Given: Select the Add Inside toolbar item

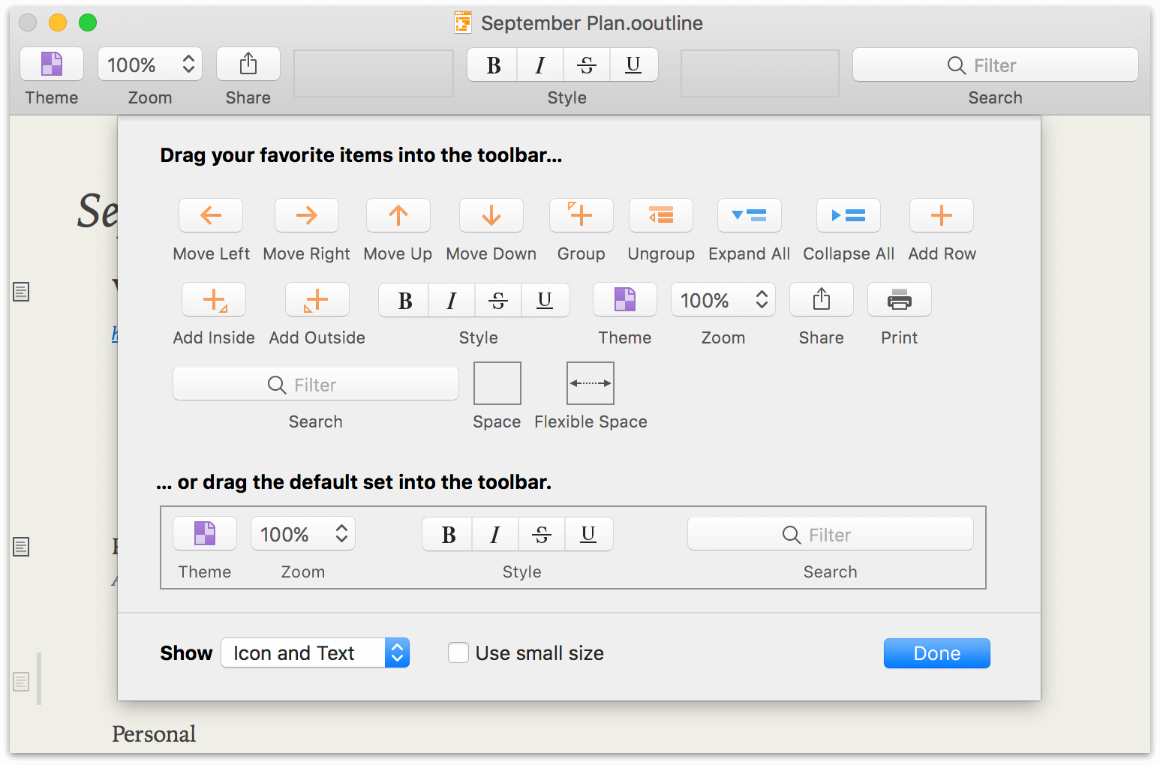Looking at the screenshot, I should (x=214, y=300).
